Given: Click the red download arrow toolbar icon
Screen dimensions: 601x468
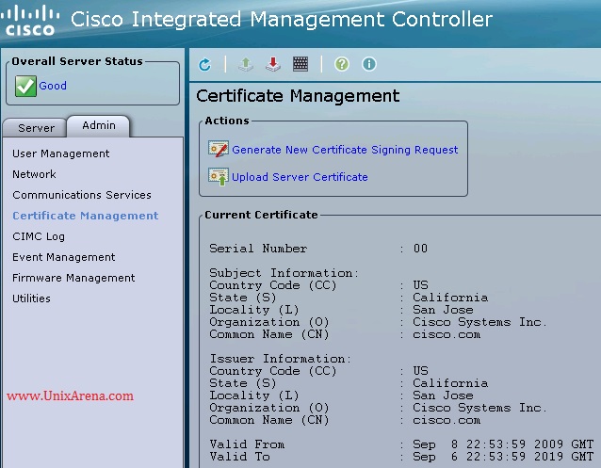Looking at the screenshot, I should tap(273, 64).
